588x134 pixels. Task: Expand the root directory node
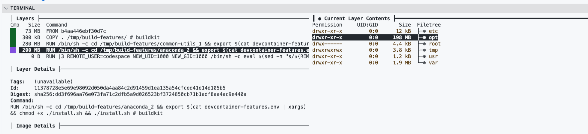coord(424,44)
